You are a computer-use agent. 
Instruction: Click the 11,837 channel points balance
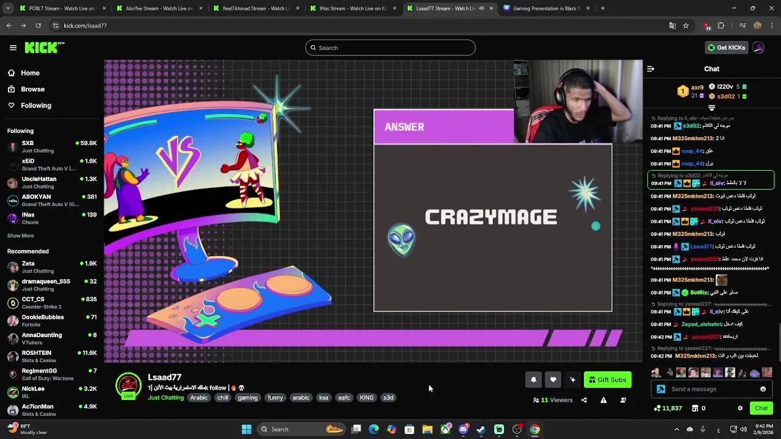[x=668, y=408]
